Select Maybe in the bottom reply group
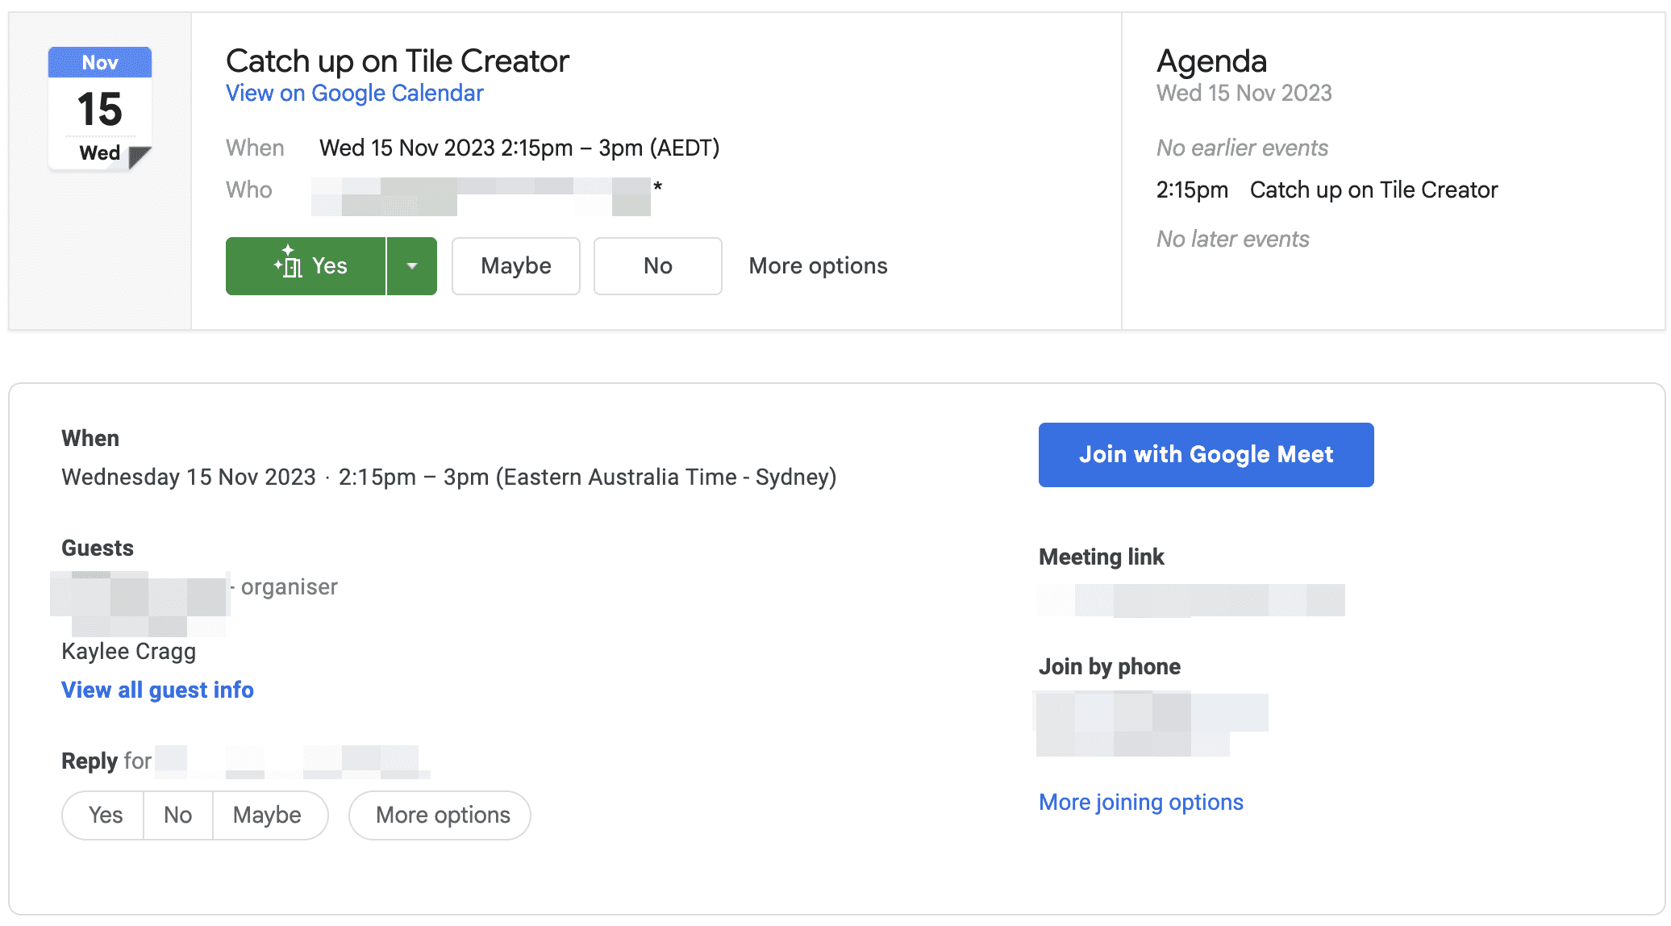This screenshot has height=926, width=1671. pyautogui.click(x=267, y=815)
